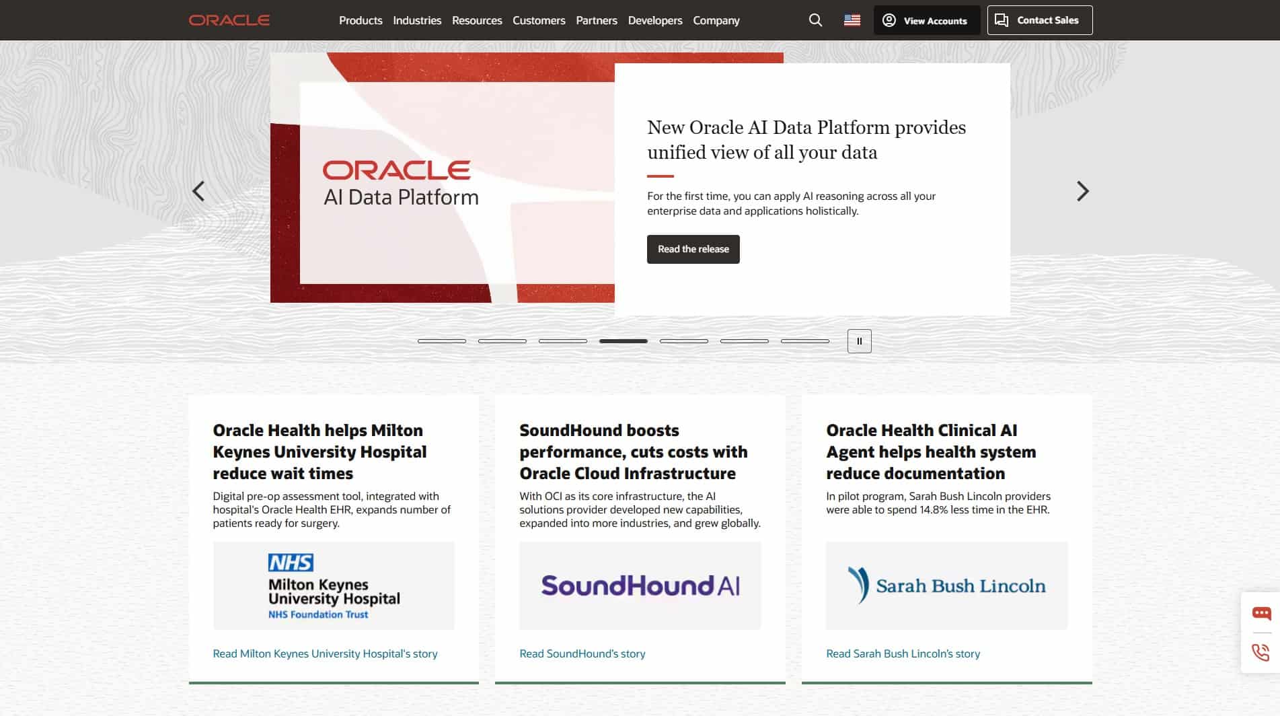Click the Oracle logo in the header
Screen dimensions: 1280x716
229,20
